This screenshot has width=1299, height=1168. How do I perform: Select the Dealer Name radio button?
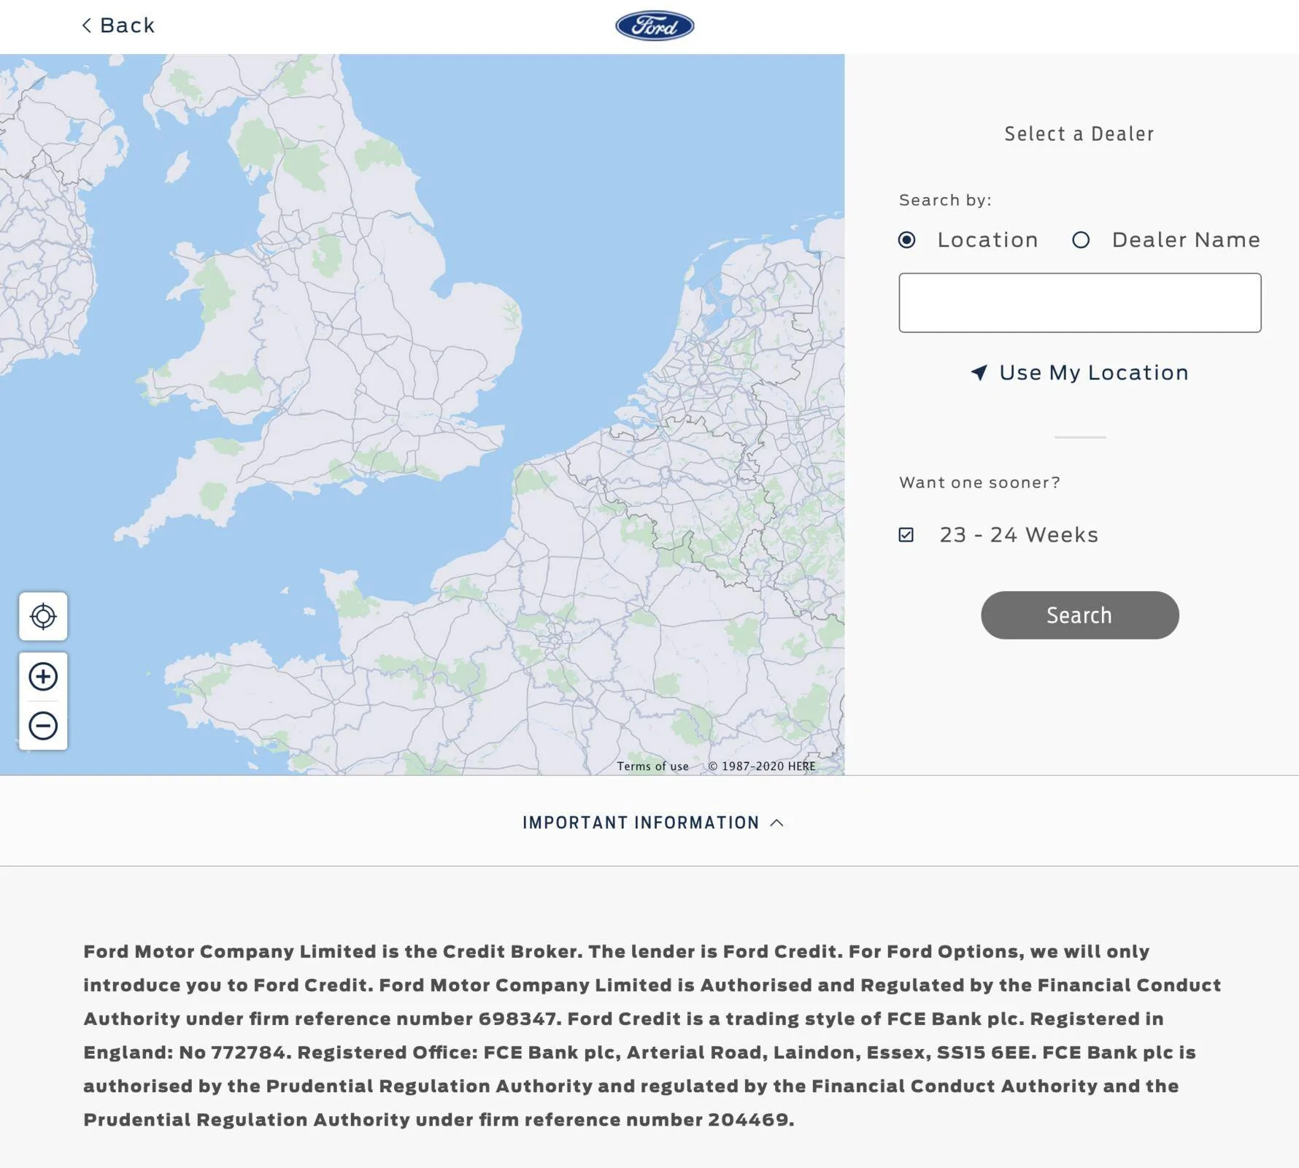pyautogui.click(x=1081, y=239)
